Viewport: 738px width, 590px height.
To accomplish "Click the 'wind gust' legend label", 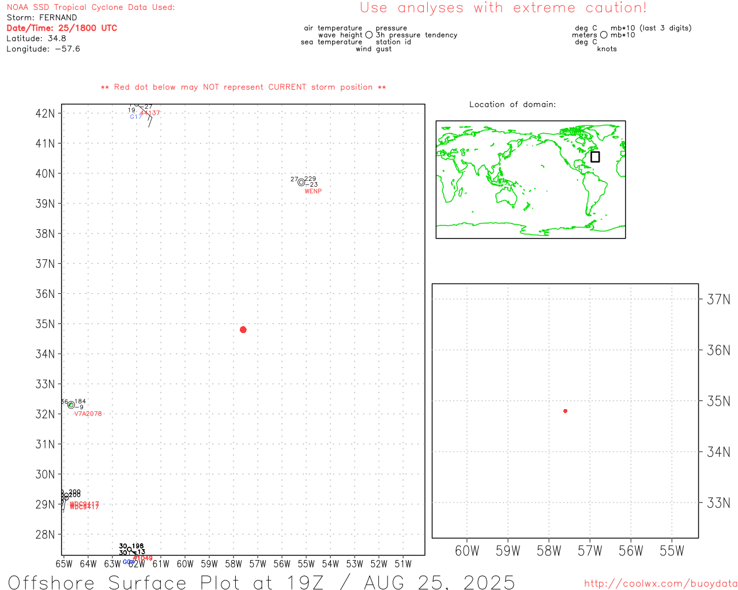I will (374, 49).
